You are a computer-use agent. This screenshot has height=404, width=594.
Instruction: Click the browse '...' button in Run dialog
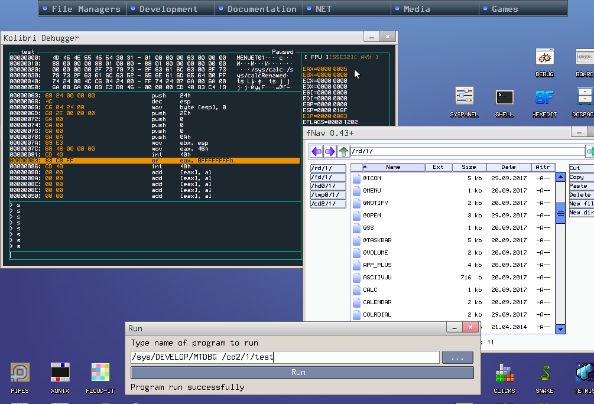457,357
